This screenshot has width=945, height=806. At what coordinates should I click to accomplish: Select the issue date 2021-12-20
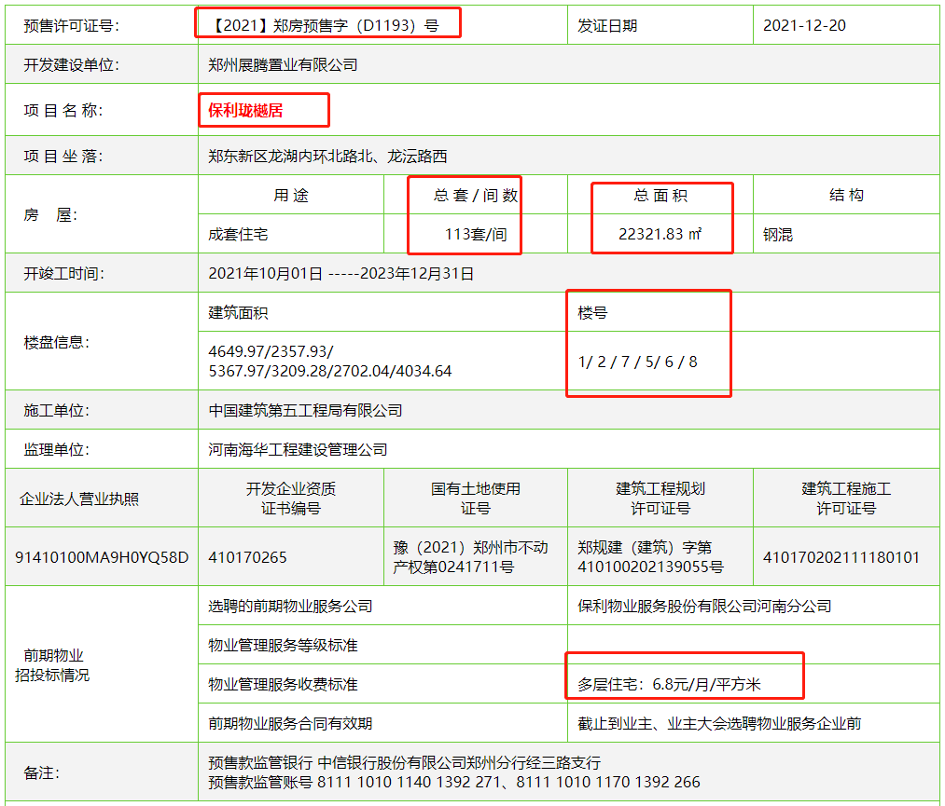coord(804,25)
